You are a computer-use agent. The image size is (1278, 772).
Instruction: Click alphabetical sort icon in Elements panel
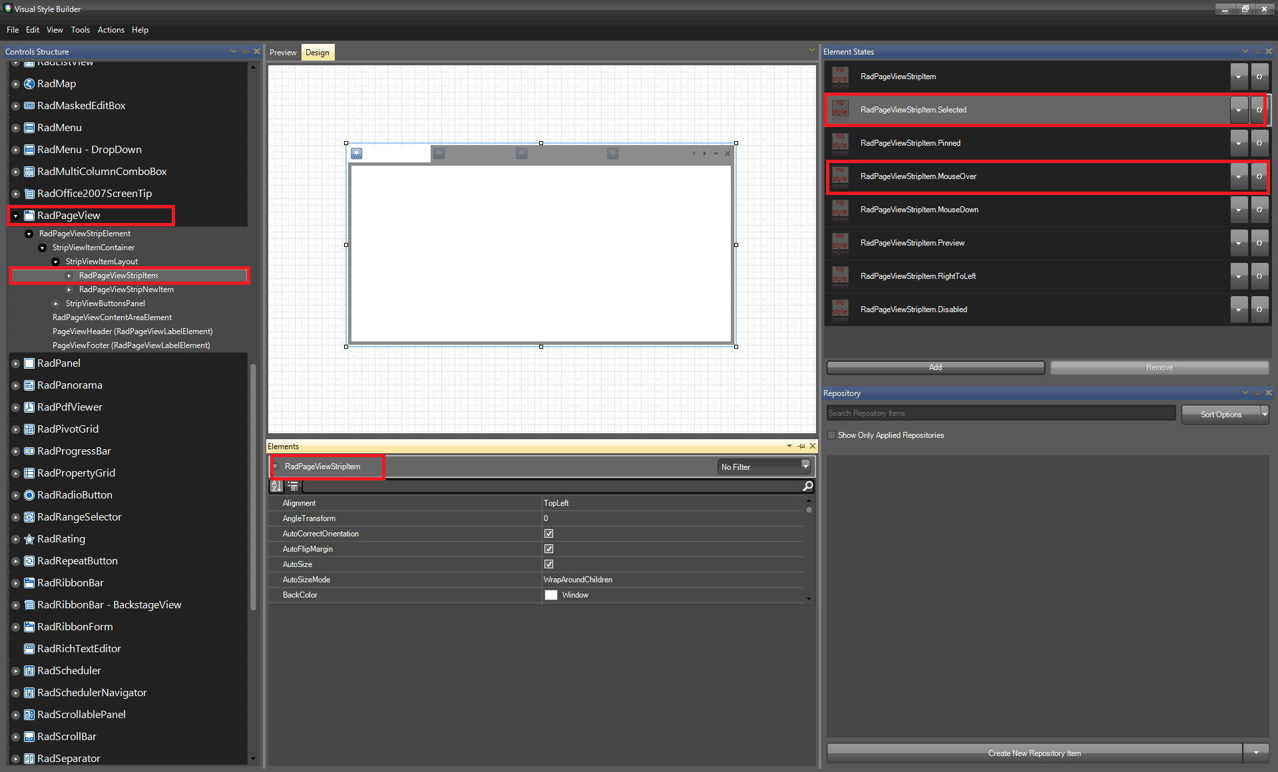pos(276,486)
